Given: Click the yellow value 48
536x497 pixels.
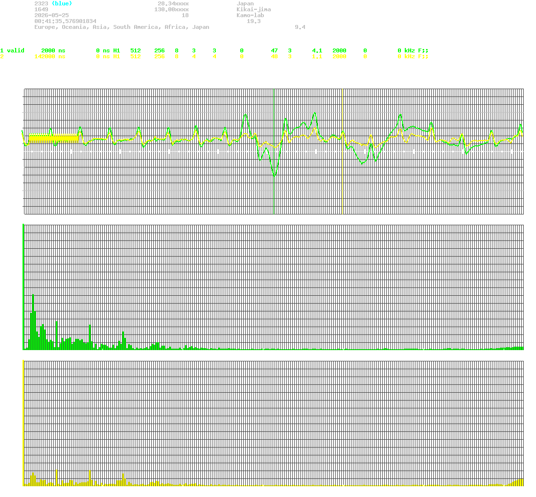Looking at the screenshot, I should pos(274,56).
